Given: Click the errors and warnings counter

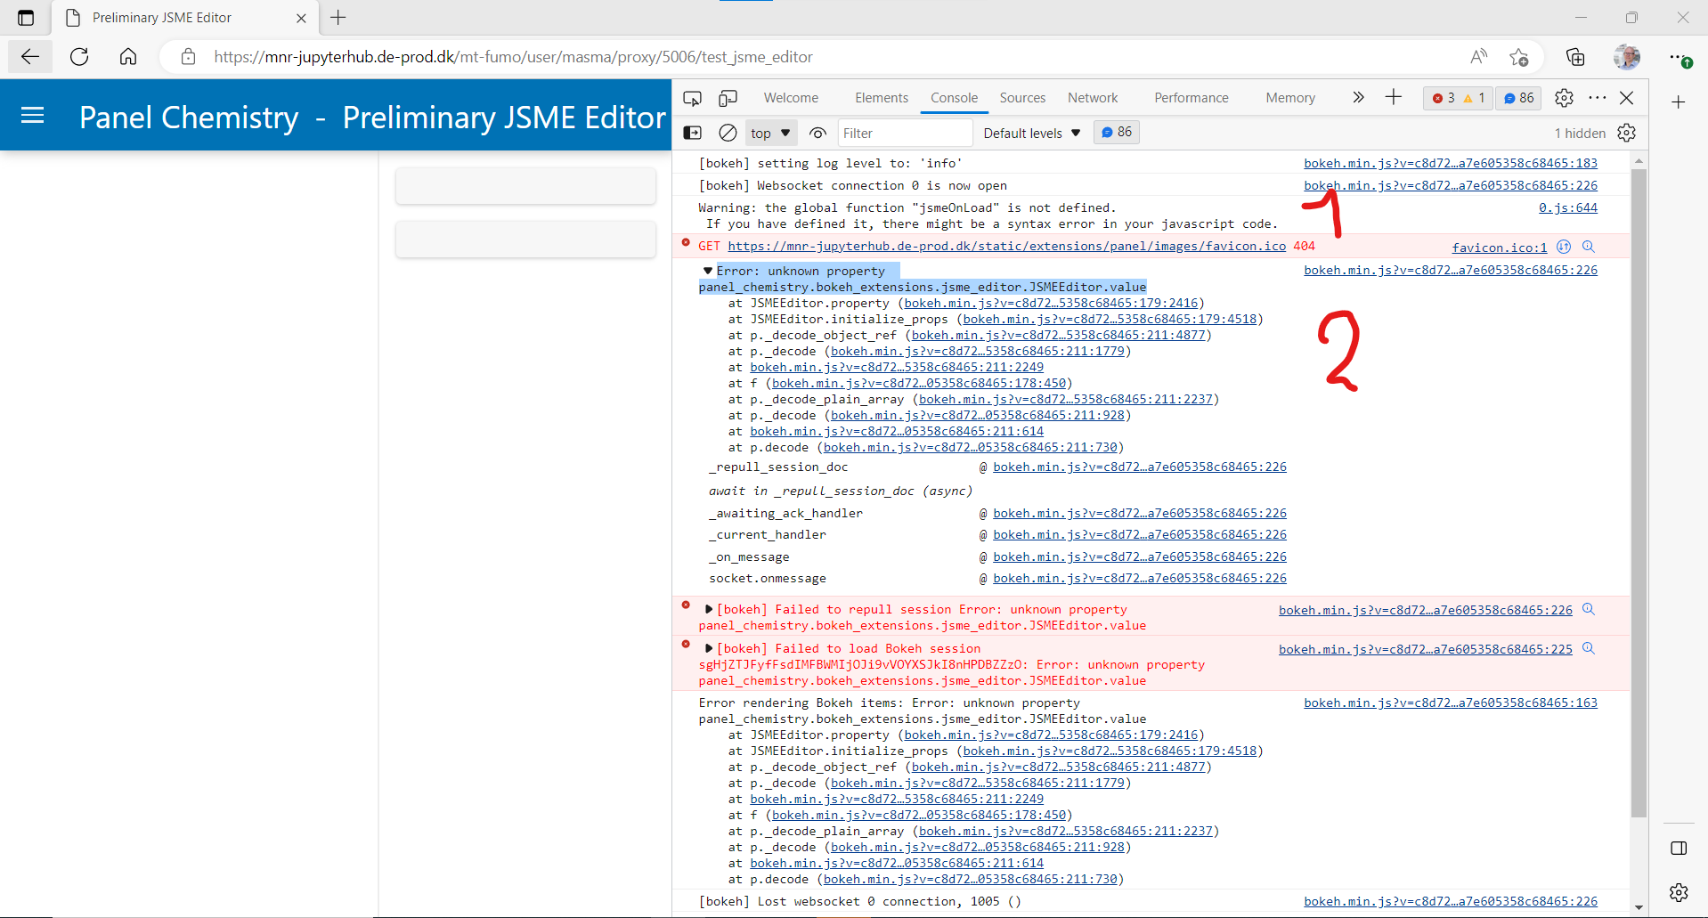Looking at the screenshot, I should click(x=1458, y=98).
